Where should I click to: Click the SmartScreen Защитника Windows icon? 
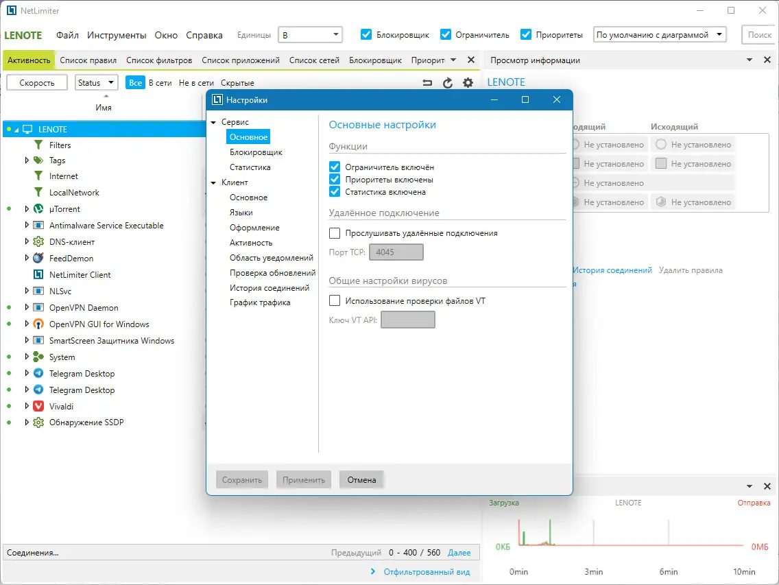(38, 340)
